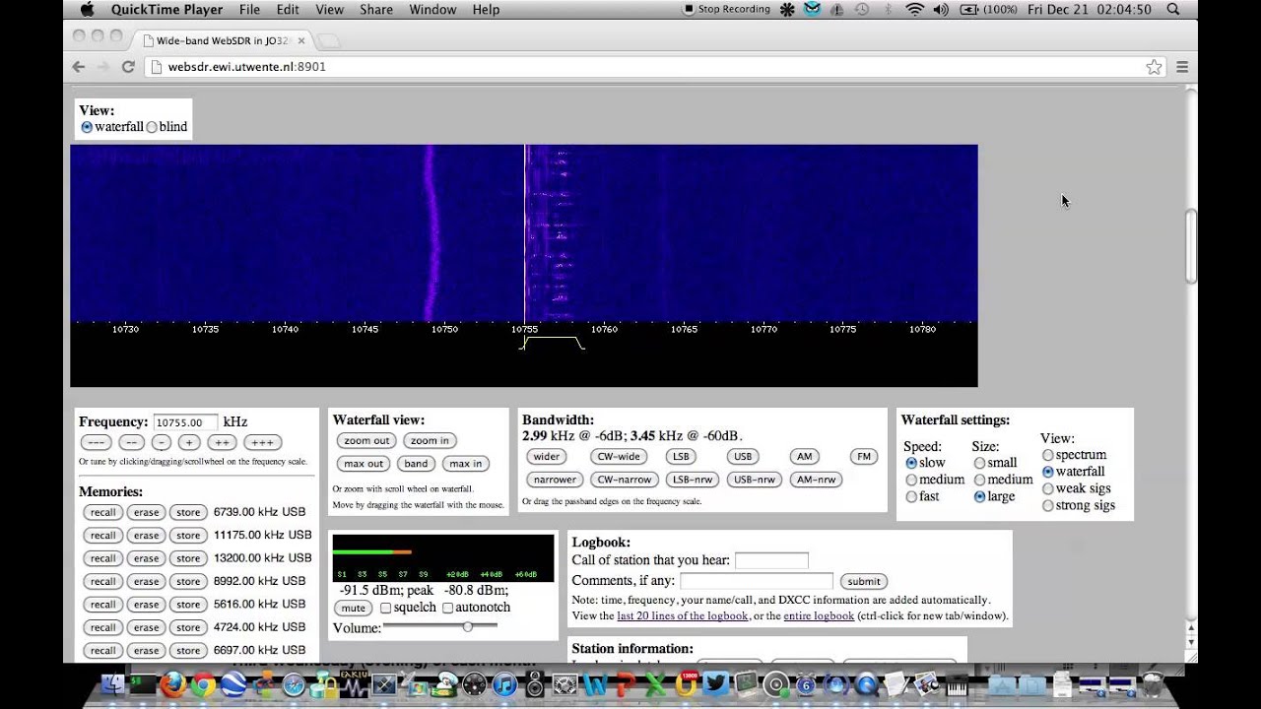Screen dimensions: 1261x709
Task: Launch Terminal from the Dock
Action: 143,684
